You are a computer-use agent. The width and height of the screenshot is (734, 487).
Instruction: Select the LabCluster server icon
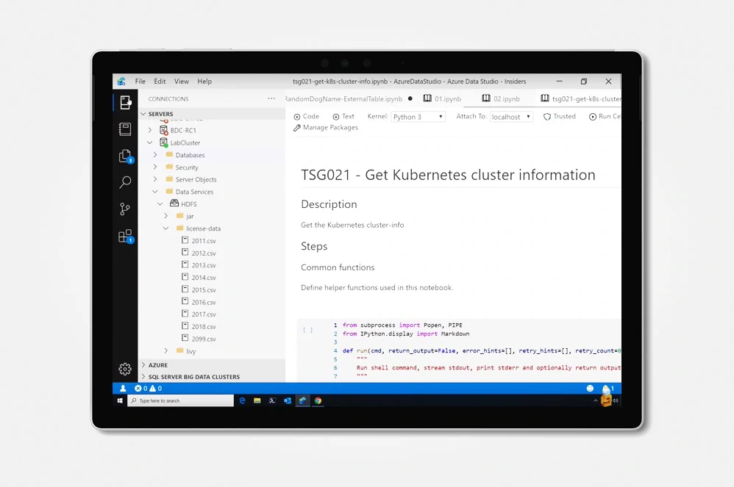(x=163, y=142)
